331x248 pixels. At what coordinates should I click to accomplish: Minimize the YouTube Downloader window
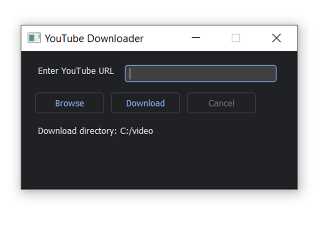pyautogui.click(x=195, y=38)
